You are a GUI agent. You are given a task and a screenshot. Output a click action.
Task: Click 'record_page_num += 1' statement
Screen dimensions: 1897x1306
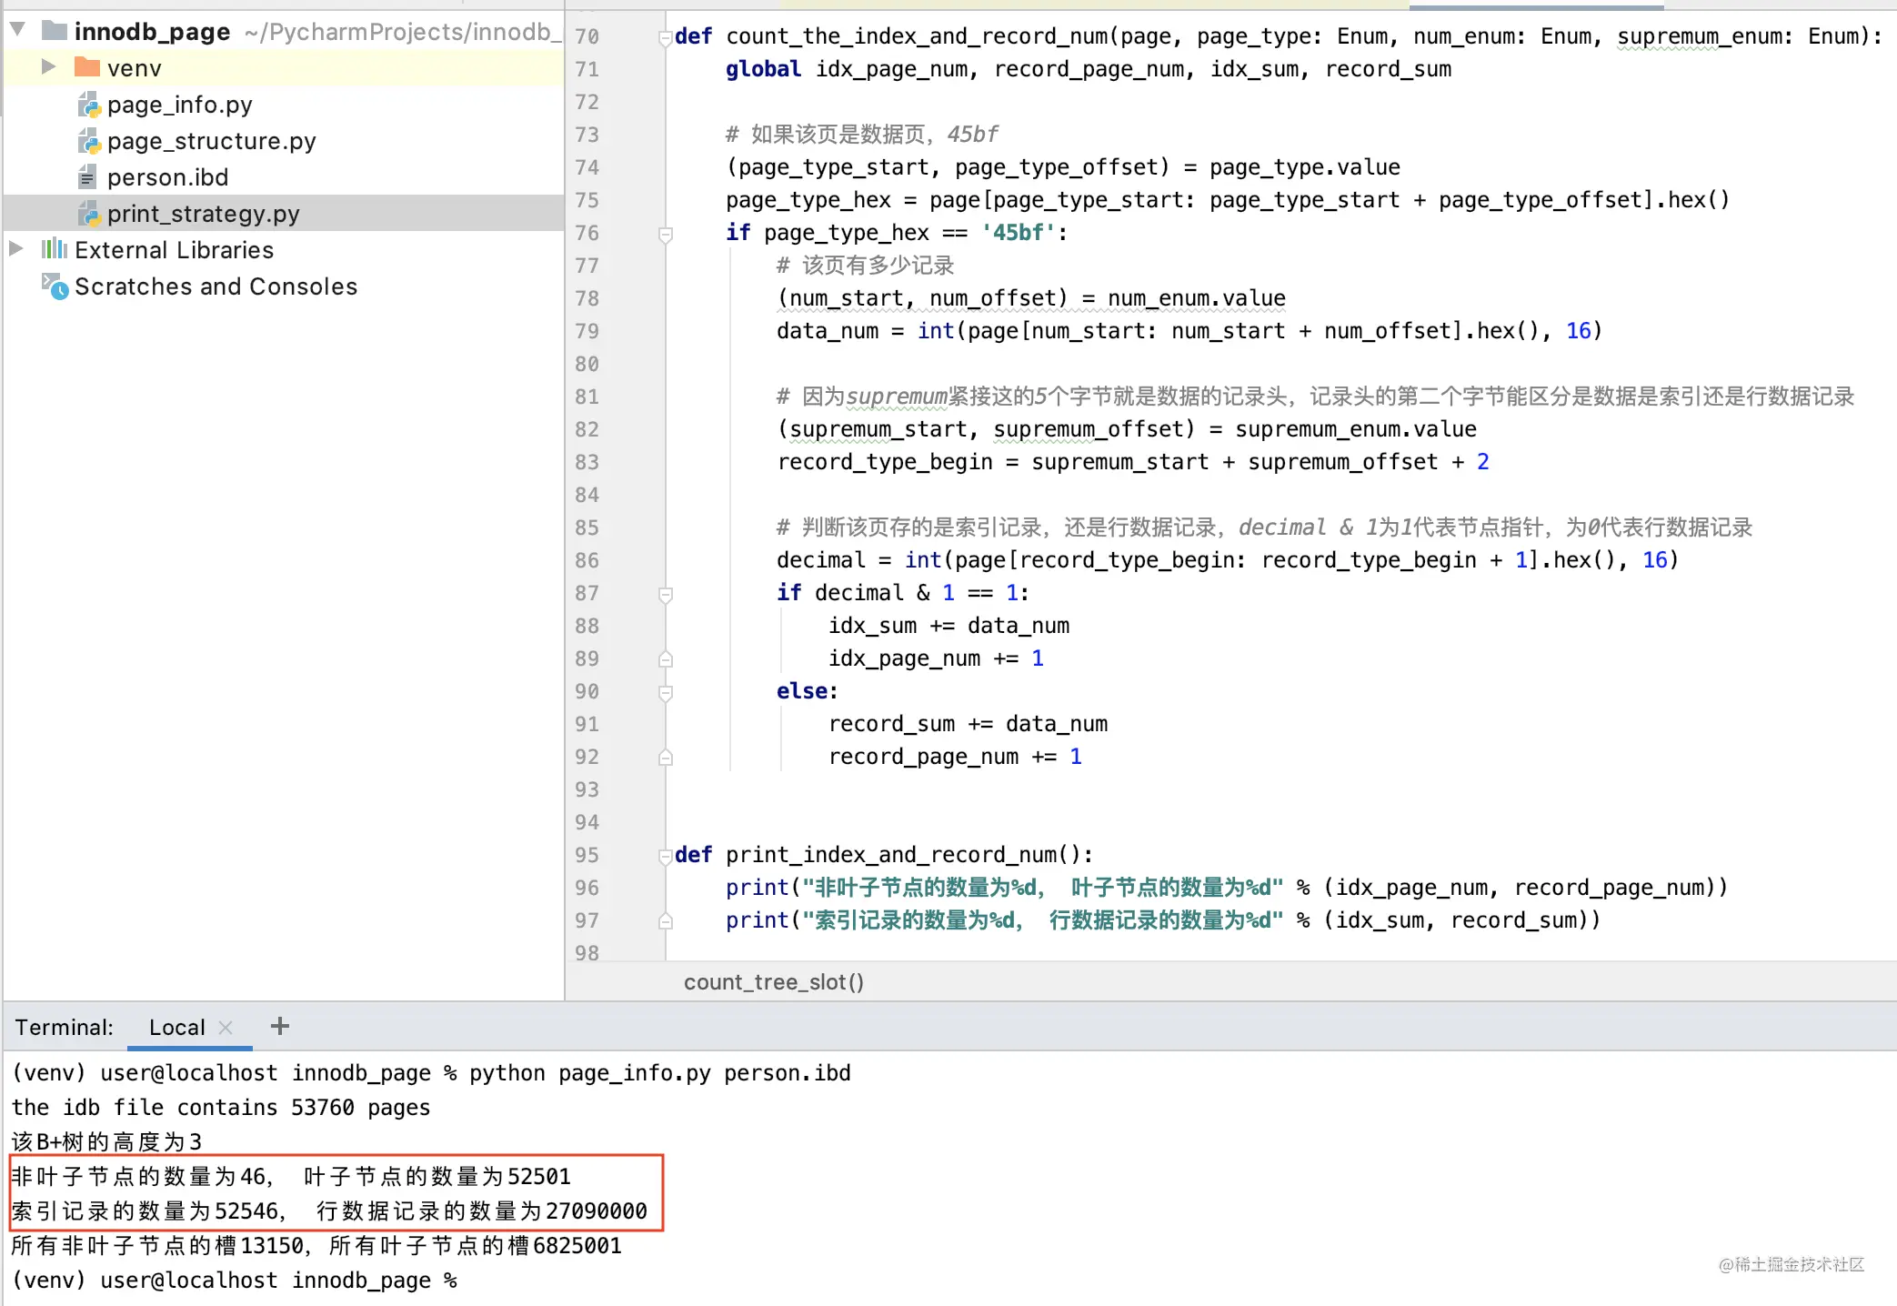click(955, 757)
